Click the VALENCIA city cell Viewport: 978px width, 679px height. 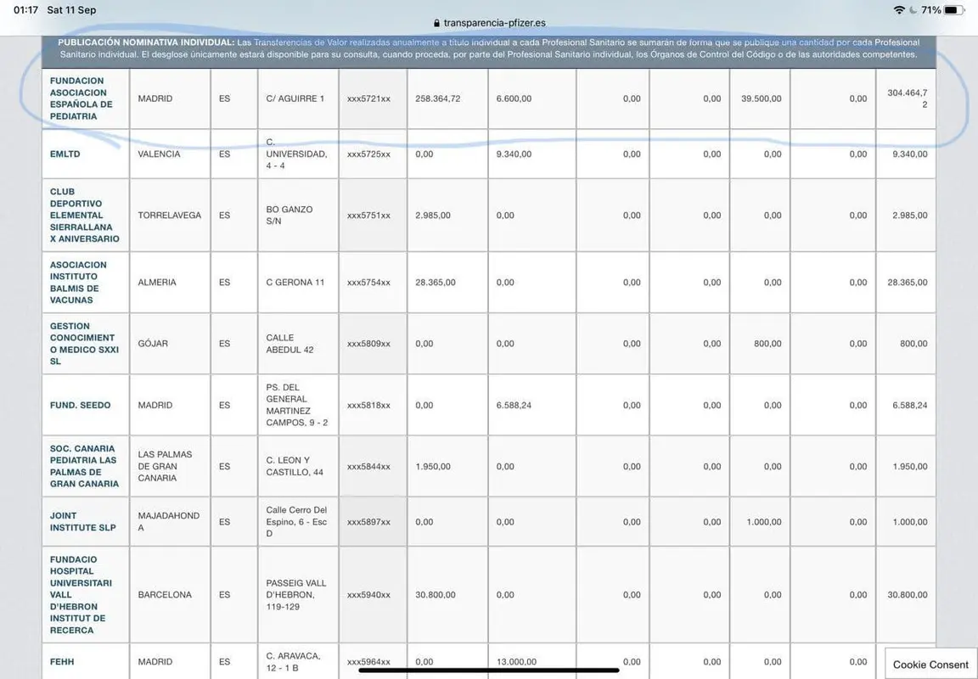[x=170, y=154]
